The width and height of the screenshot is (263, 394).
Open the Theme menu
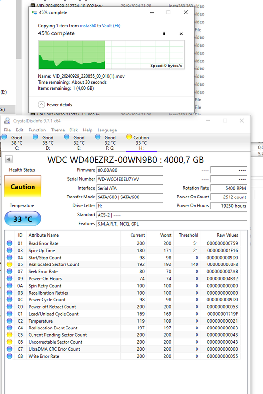(58, 130)
